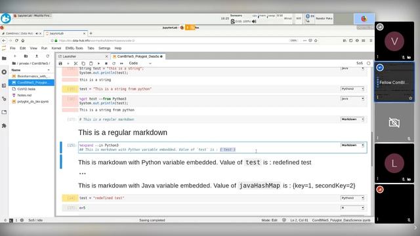This screenshot has width=420, height=236.
Task: Go back with browser back arrow
Action: 4,41
